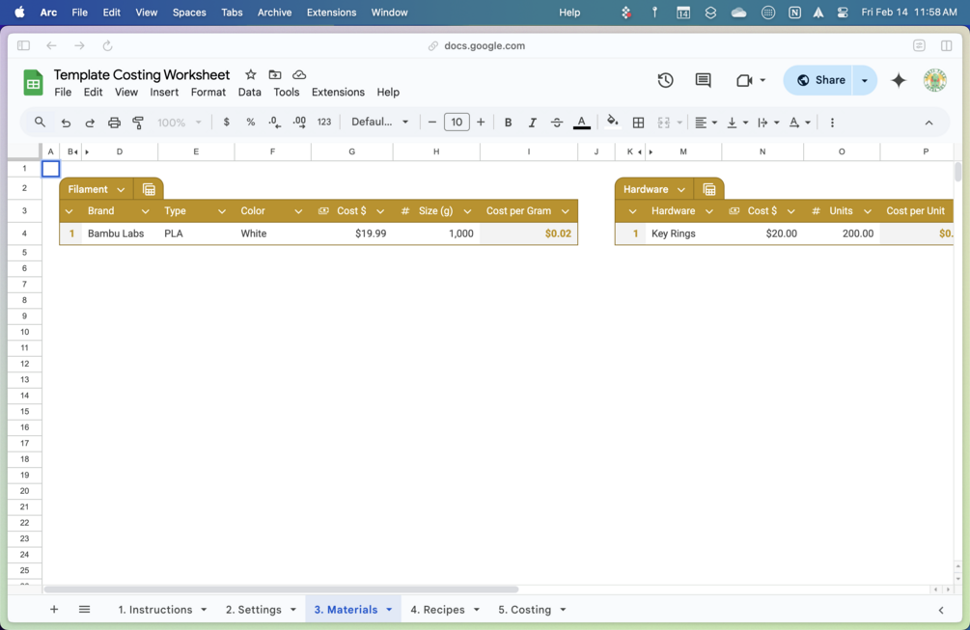Activate the paint format tool

(x=138, y=123)
